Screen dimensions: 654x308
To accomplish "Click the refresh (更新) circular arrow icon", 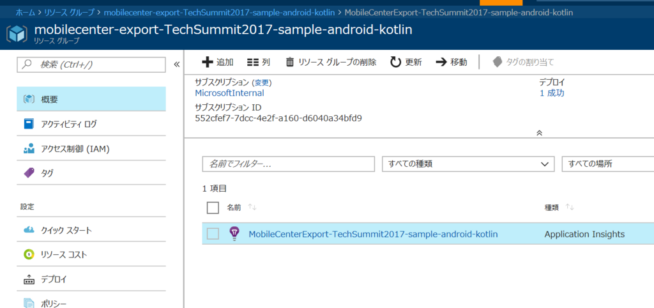I will point(395,62).
